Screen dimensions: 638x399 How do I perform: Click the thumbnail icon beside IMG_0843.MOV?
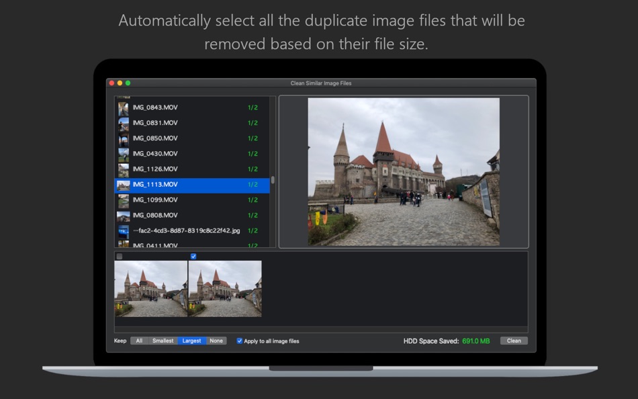click(x=124, y=107)
